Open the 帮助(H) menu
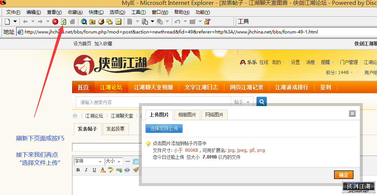 (182, 12)
